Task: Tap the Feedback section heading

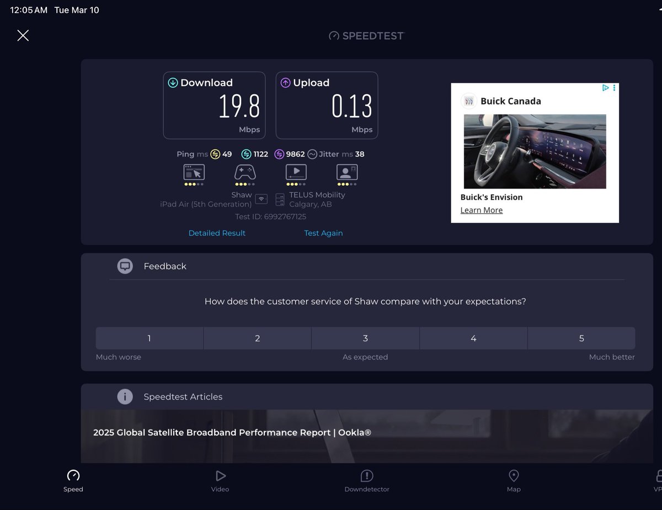Action: point(165,266)
